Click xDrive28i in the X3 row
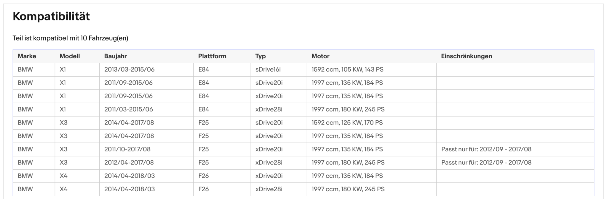The height and width of the screenshot is (199, 607). (269, 163)
